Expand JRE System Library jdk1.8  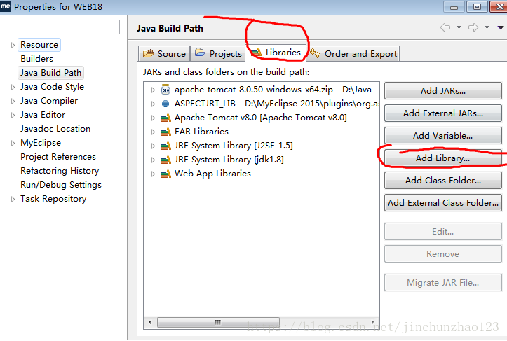pyautogui.click(x=153, y=160)
